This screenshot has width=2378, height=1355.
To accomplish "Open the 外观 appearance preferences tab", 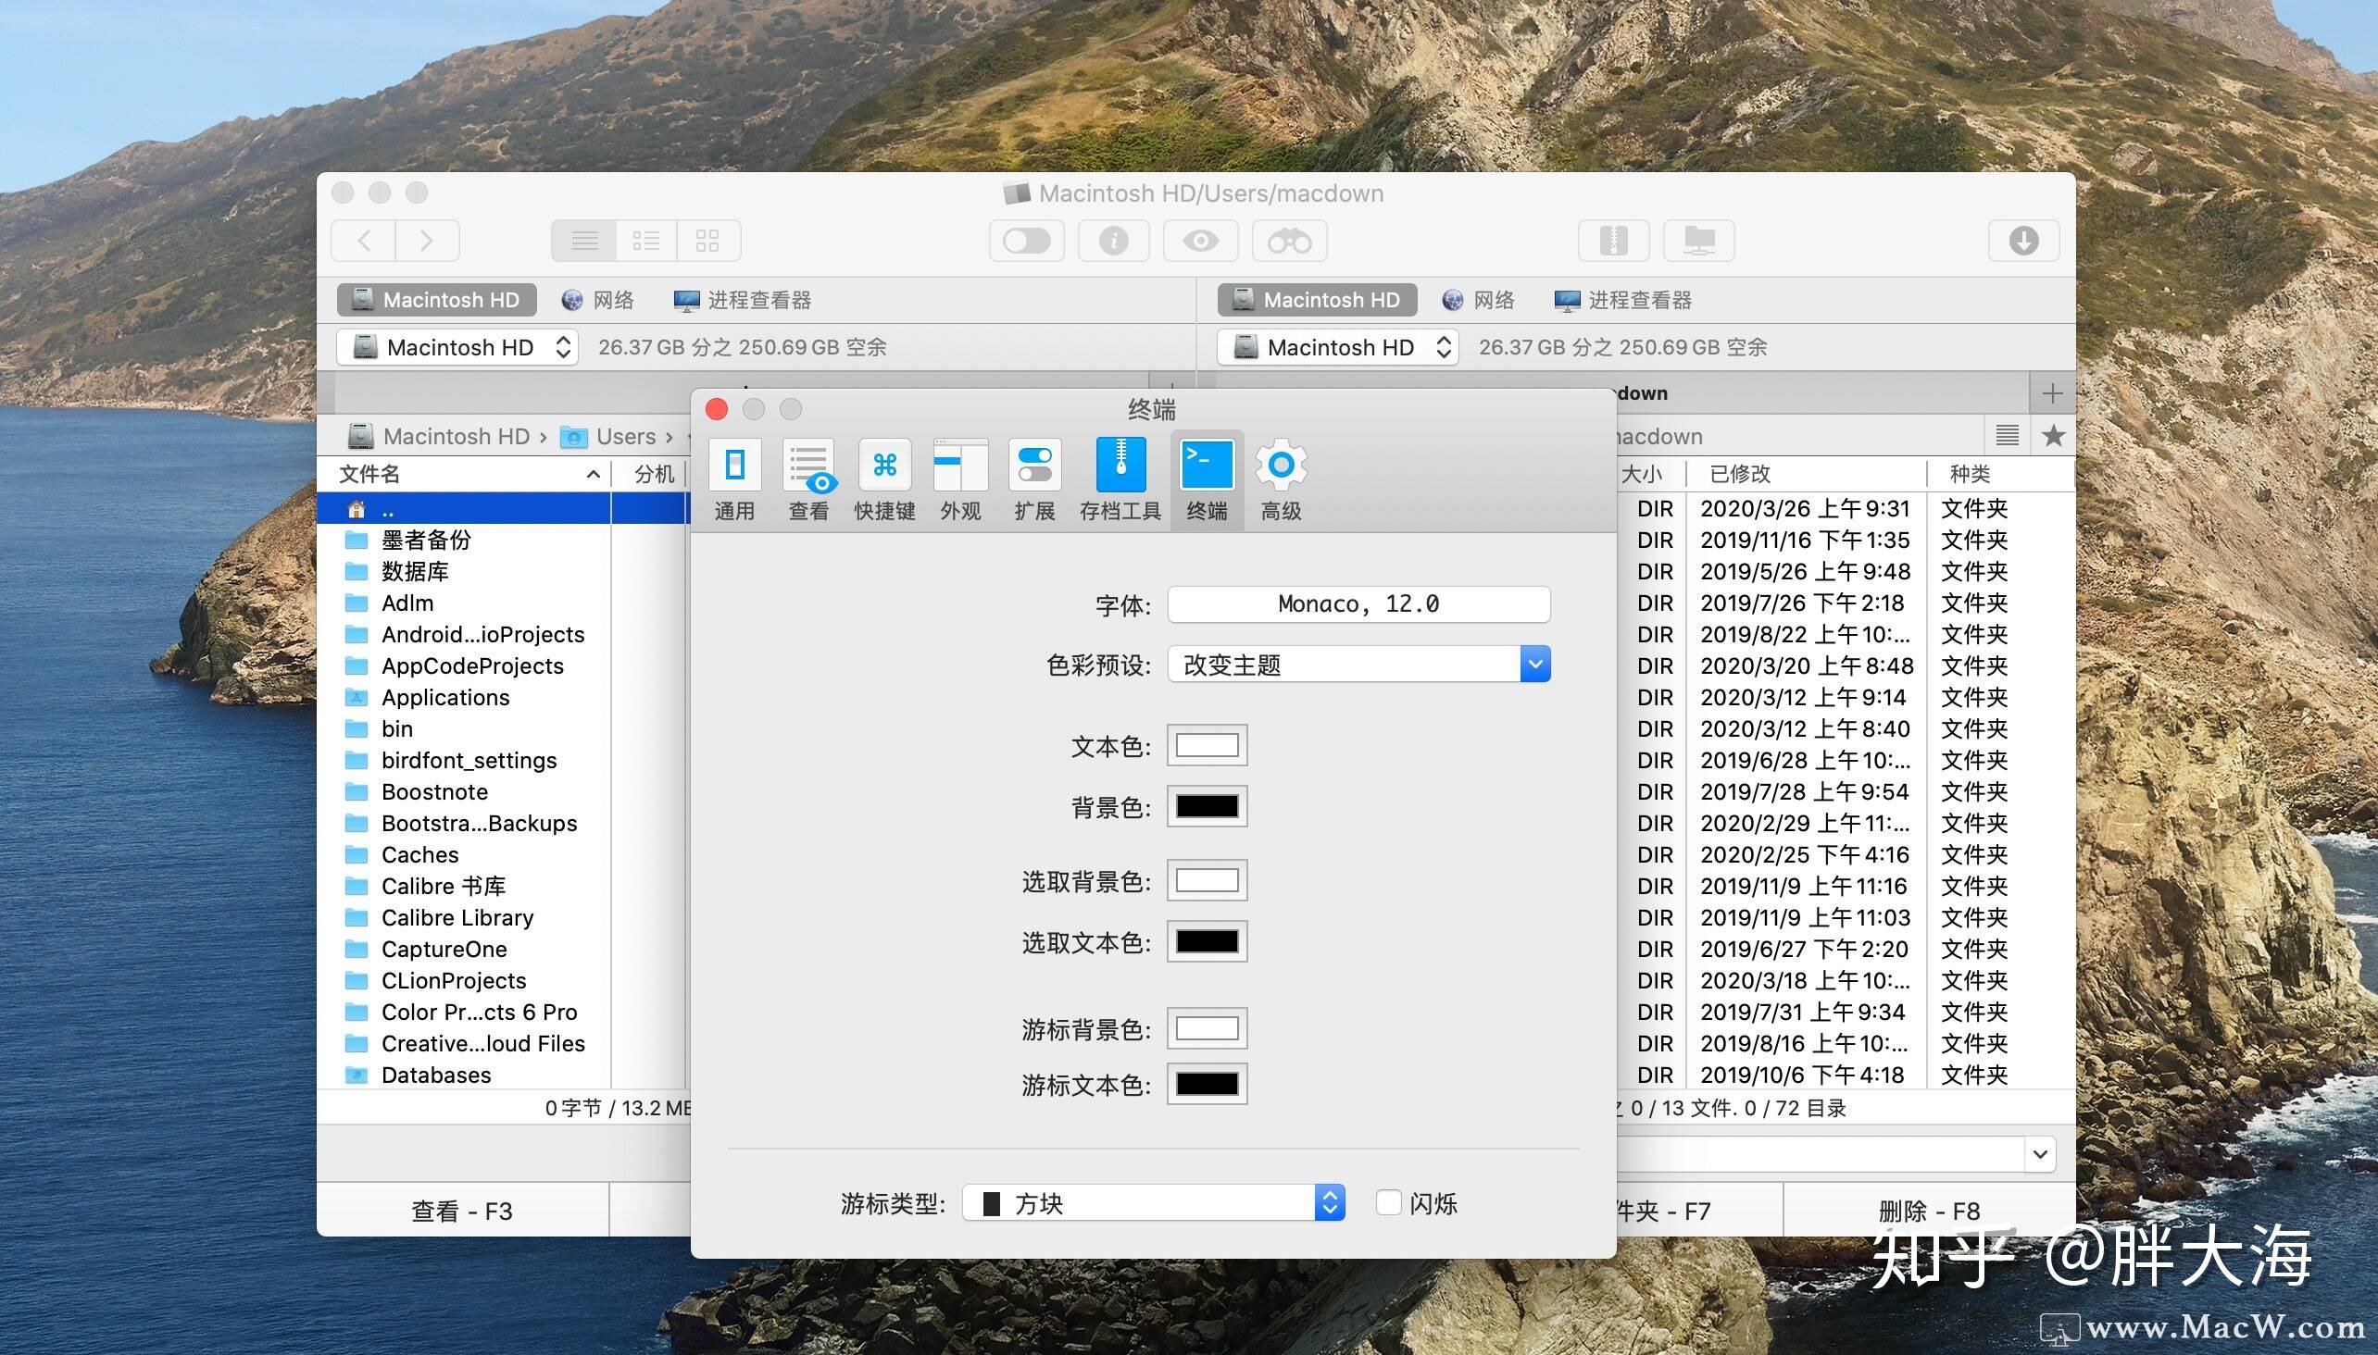I will [x=960, y=479].
